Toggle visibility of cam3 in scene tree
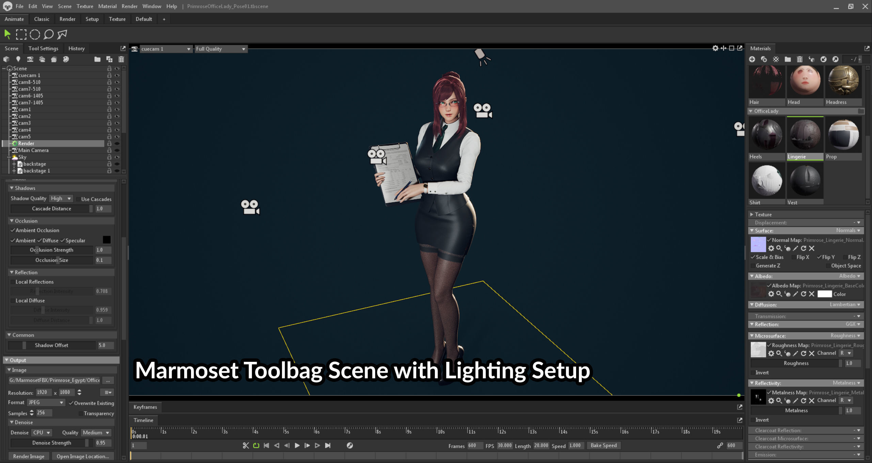Screen dimensions: 872x463 pyautogui.click(x=117, y=123)
